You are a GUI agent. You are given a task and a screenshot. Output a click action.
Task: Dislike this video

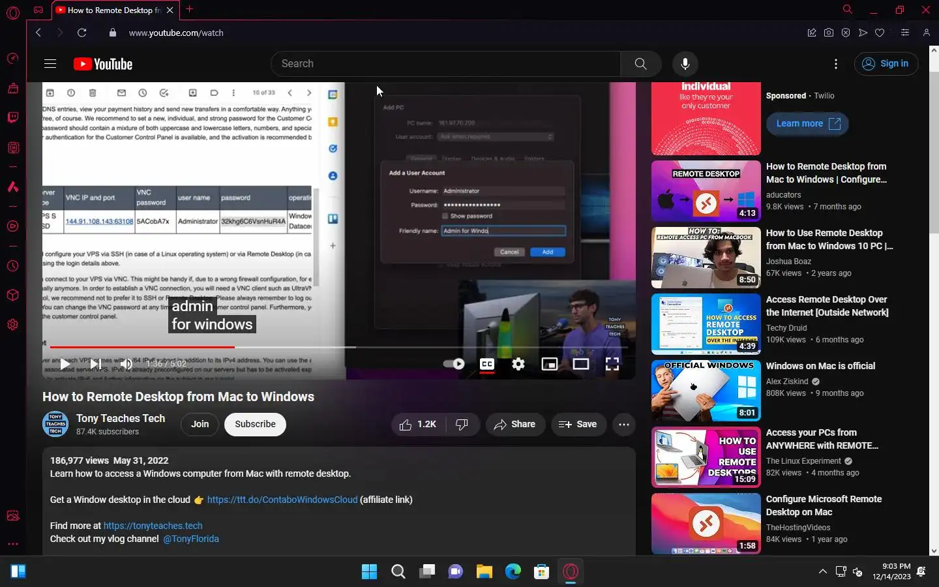point(462,425)
